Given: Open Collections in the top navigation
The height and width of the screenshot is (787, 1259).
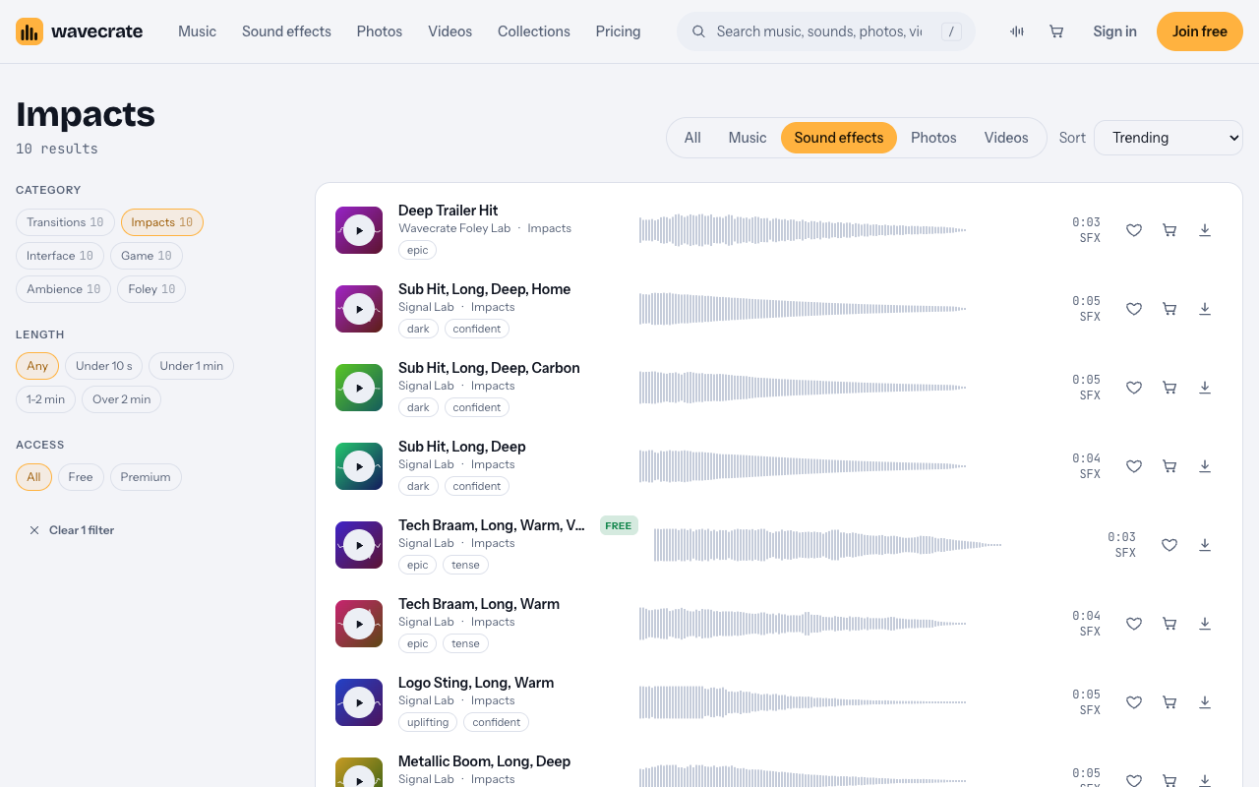Looking at the screenshot, I should coord(534,31).
